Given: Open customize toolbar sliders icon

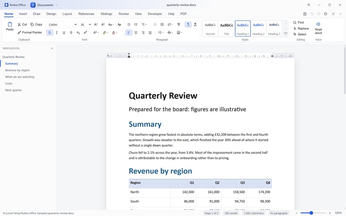Looking at the screenshot, I should tap(333, 14).
